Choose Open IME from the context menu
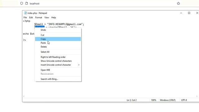Viewport: 199px width, 112px height. coord(58,70)
